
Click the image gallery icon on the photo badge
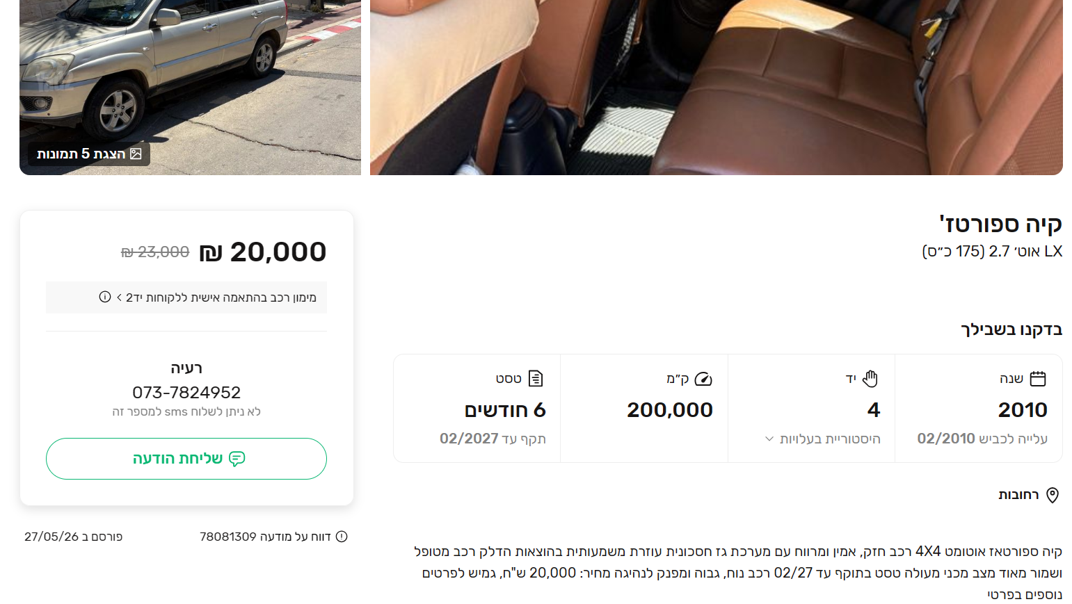[x=136, y=154]
